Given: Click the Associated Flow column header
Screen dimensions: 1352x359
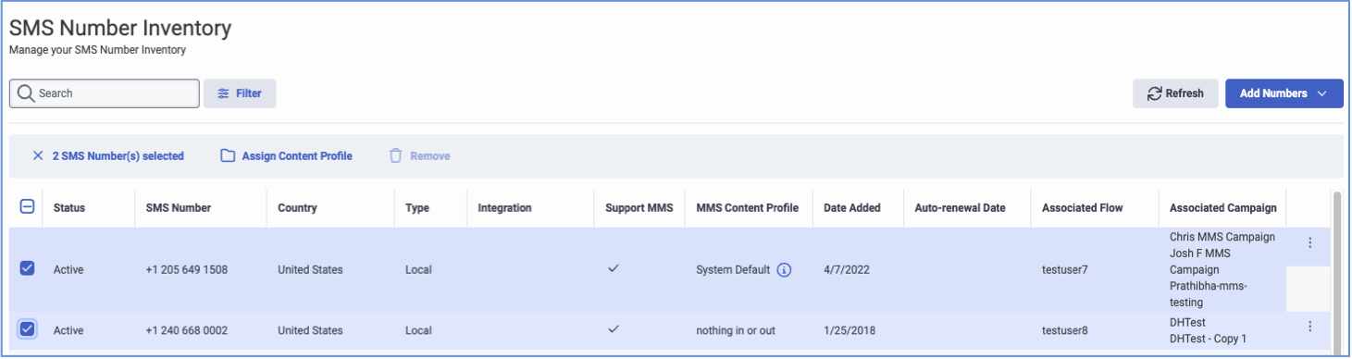Looking at the screenshot, I should click(1082, 208).
